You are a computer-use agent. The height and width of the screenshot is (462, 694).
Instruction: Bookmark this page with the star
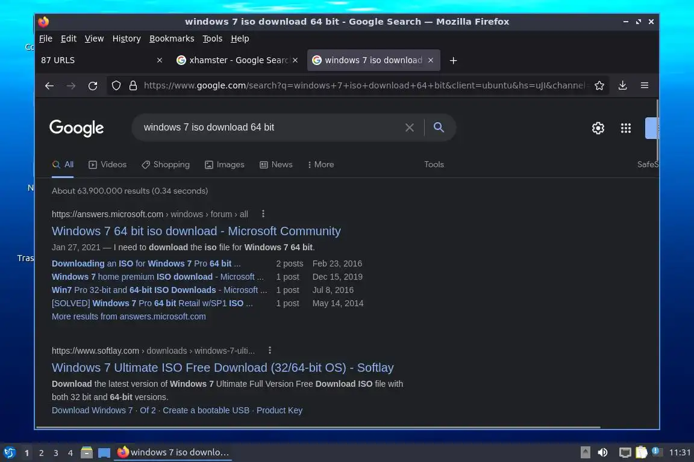[599, 85]
